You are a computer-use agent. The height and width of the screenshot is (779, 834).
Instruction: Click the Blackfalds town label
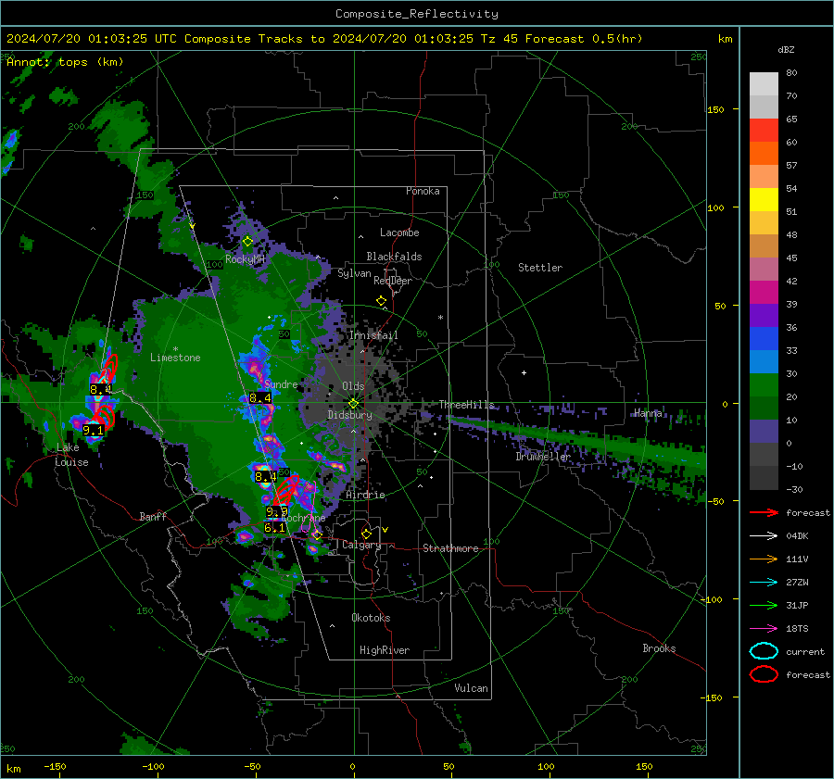[x=394, y=257]
